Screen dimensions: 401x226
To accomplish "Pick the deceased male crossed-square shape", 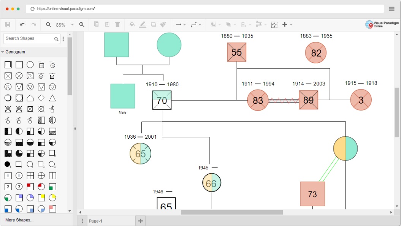I will [x=8, y=76].
